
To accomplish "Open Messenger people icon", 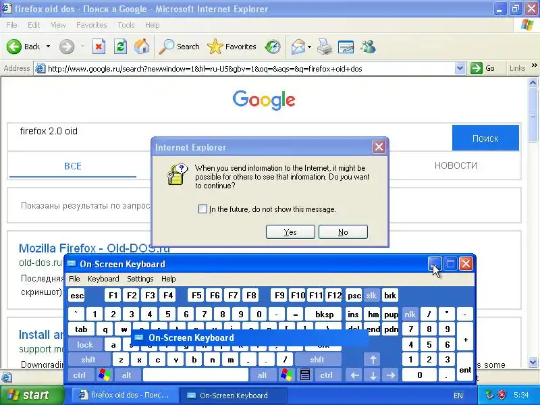I will [x=368, y=47].
